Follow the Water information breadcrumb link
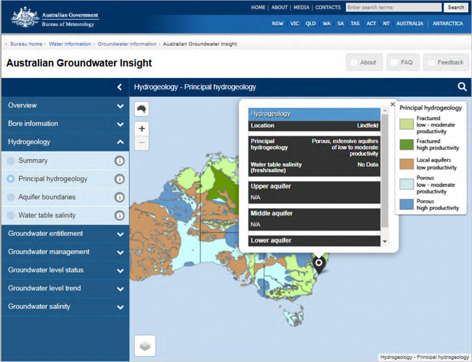 click(70, 44)
